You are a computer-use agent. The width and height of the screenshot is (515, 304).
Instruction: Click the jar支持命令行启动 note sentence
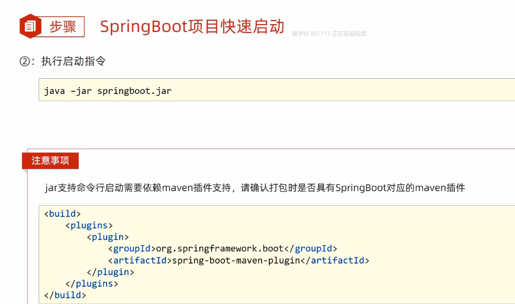pos(255,187)
